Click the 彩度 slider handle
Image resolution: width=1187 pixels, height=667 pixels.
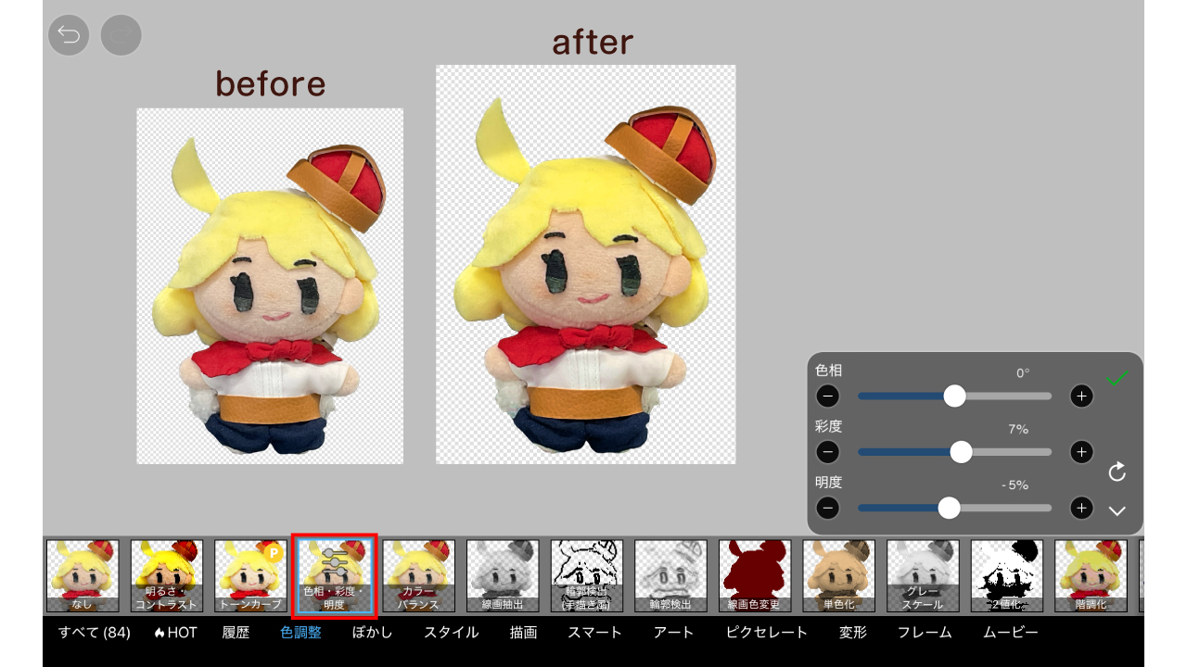tap(962, 452)
